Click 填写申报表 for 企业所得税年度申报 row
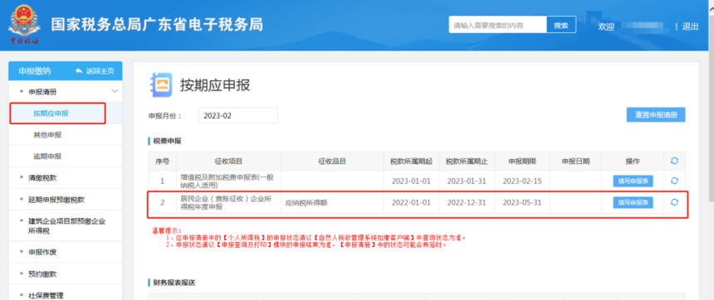Image resolution: width=714 pixels, height=300 pixels. (x=633, y=202)
